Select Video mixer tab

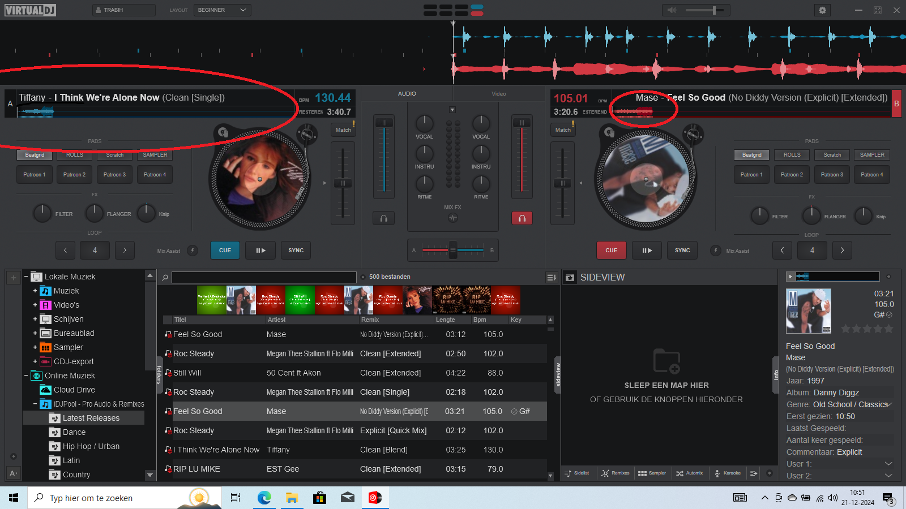point(499,94)
